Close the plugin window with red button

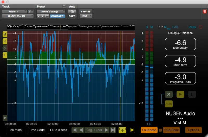[x=3, y=2]
